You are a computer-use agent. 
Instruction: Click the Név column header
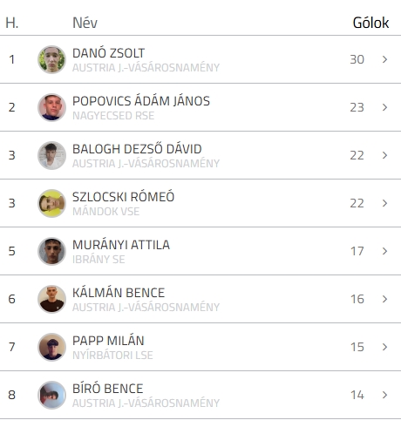[x=85, y=23]
